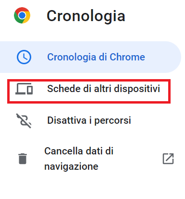Select Disattiva i percorsi option
This screenshot has width=185, height=199.
tap(89, 120)
